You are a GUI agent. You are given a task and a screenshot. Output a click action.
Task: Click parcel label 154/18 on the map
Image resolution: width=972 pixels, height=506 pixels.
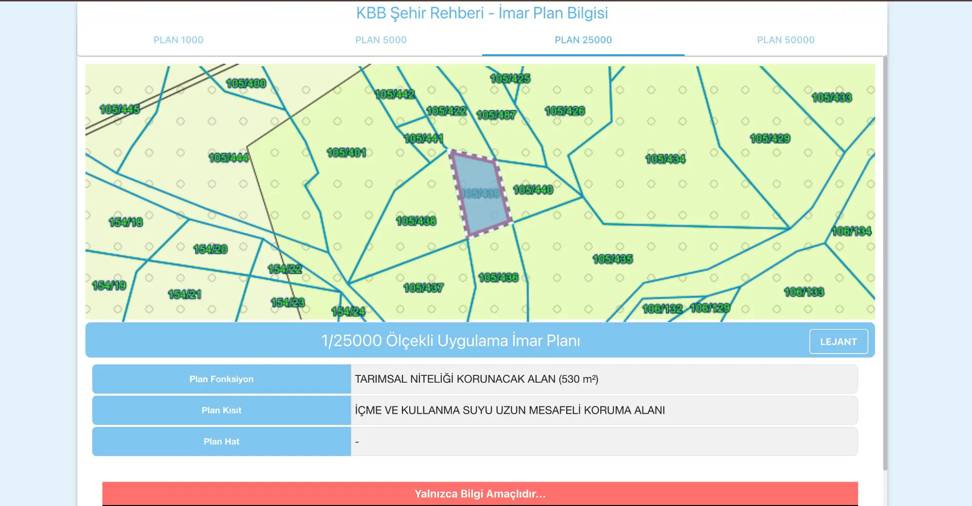pyautogui.click(x=126, y=222)
